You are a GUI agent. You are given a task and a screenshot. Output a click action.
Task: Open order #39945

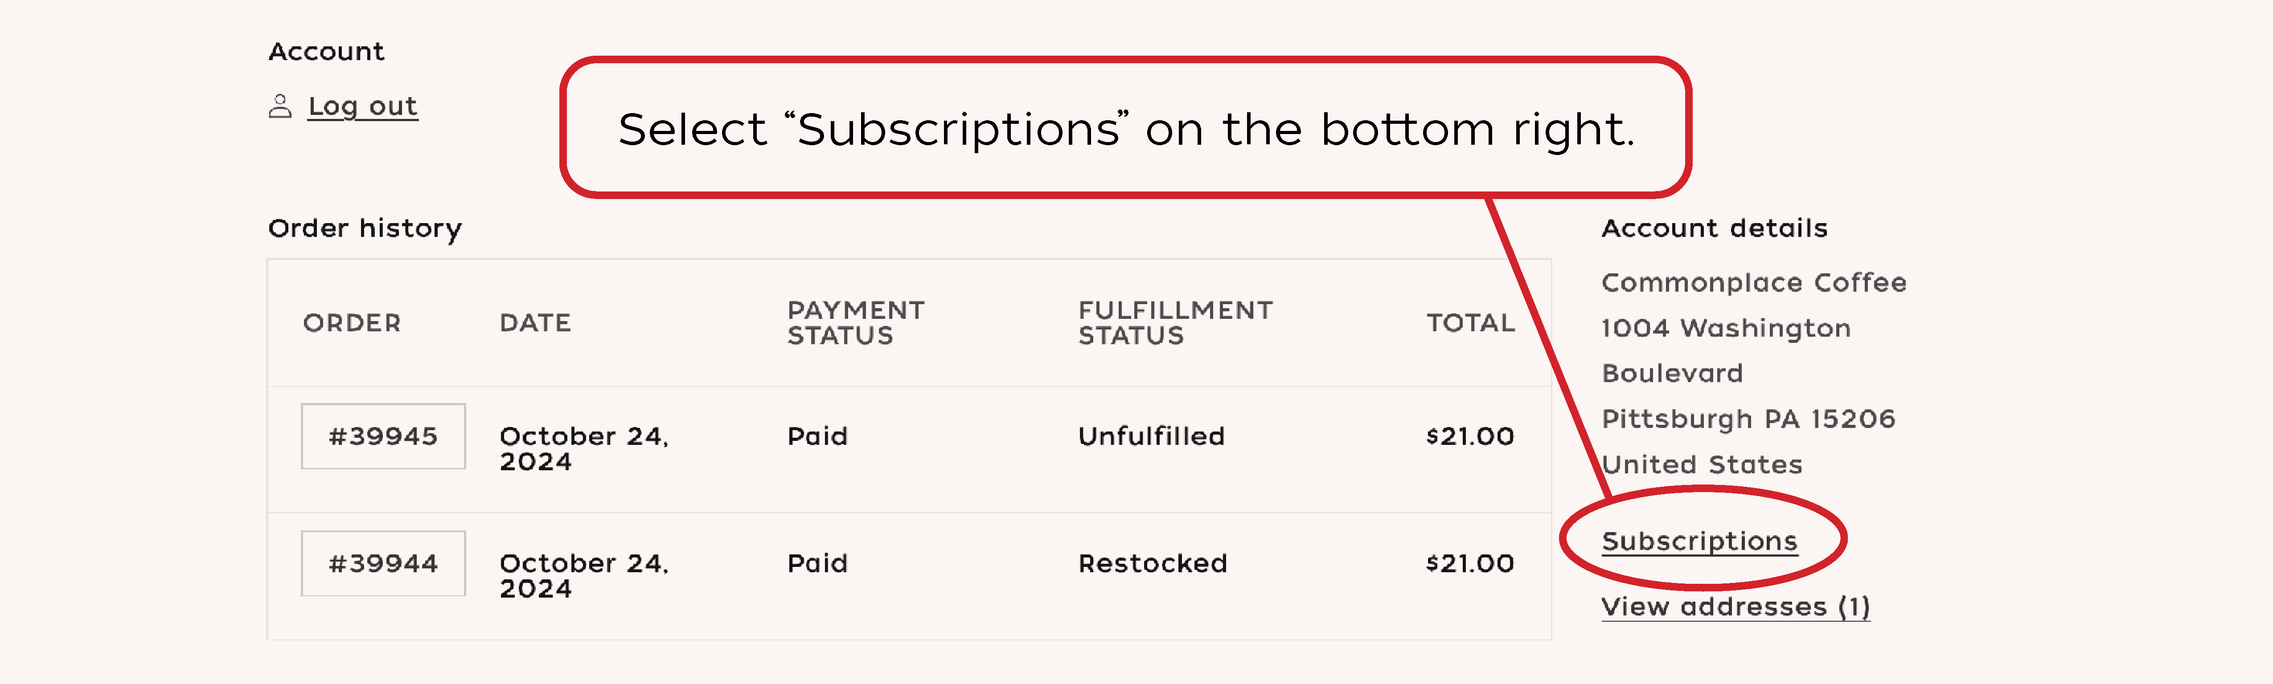(x=383, y=436)
